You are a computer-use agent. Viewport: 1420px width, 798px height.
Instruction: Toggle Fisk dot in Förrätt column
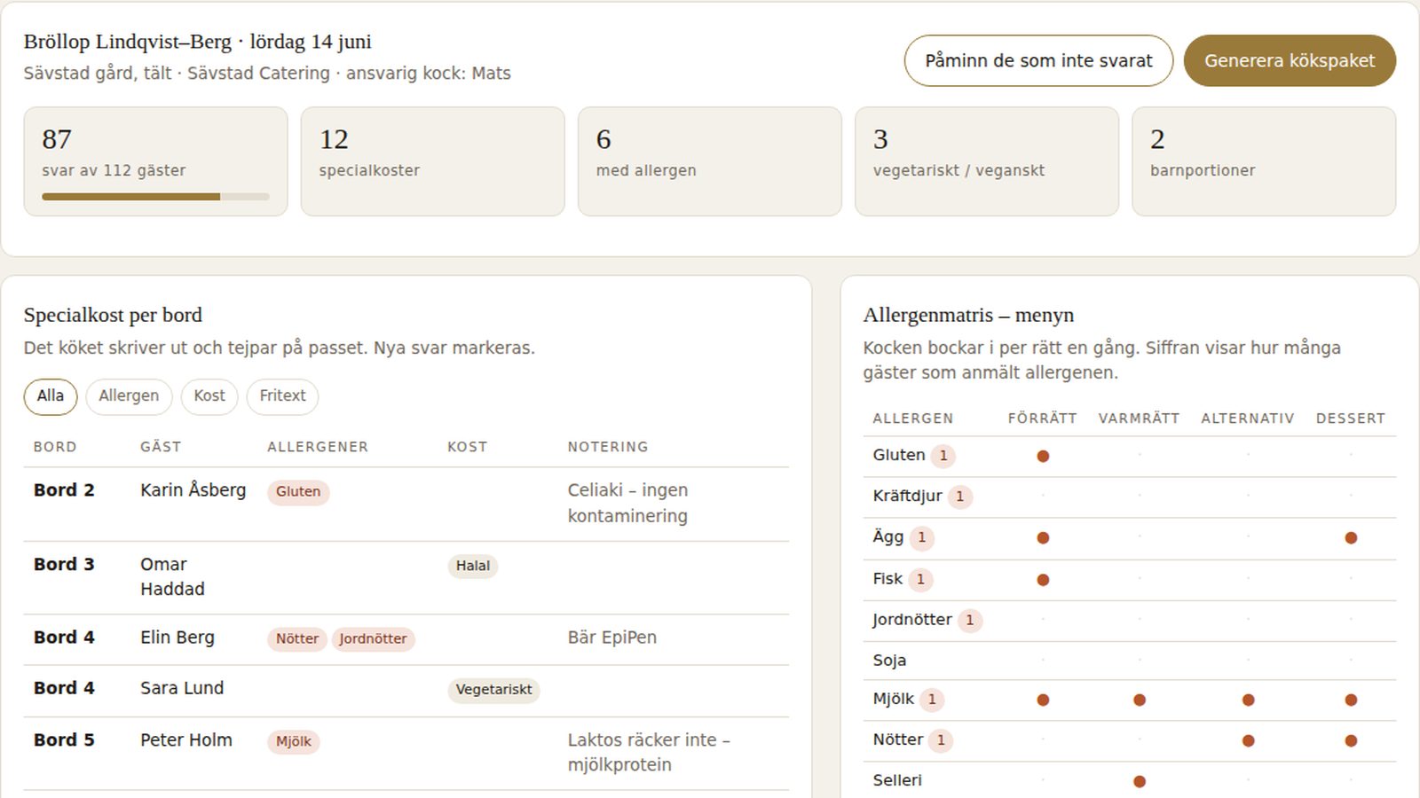coord(1043,580)
